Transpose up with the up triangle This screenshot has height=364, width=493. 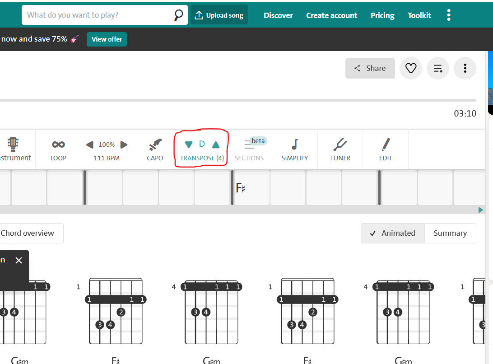[x=216, y=145]
